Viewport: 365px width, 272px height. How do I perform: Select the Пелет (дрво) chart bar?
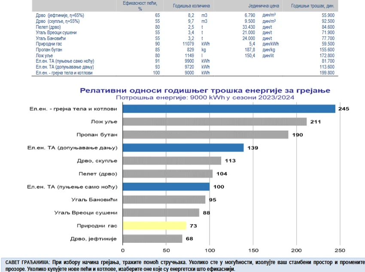click(x=167, y=174)
